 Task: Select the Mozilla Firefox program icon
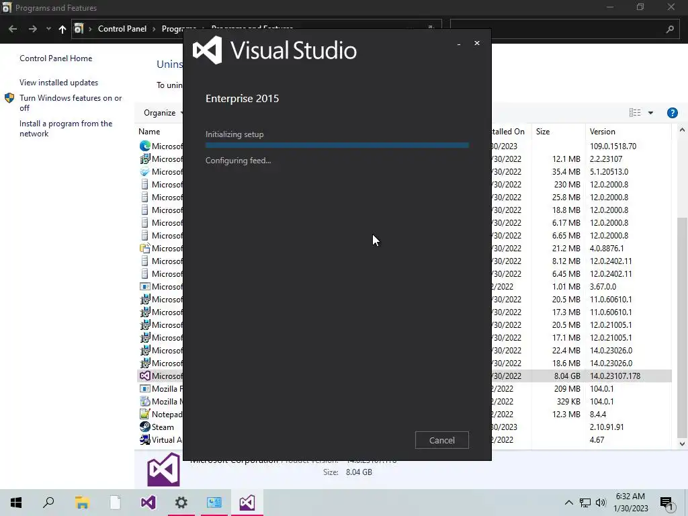tap(145, 389)
